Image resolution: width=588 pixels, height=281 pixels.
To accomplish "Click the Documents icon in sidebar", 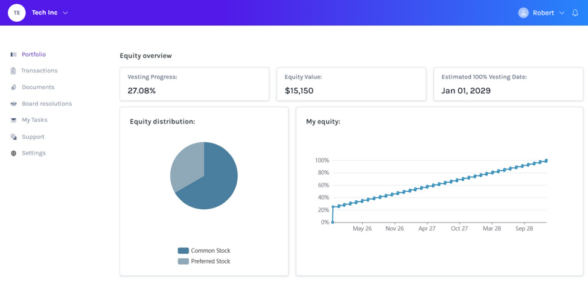I will [13, 87].
